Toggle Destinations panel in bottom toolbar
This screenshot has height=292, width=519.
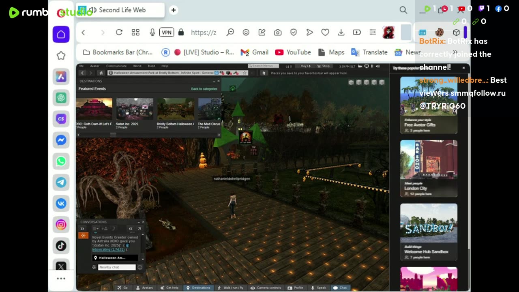[198, 288]
